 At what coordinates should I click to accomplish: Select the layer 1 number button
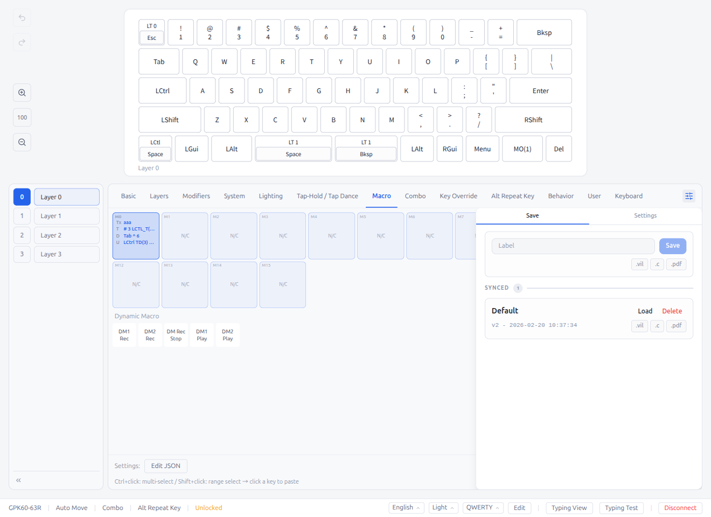(x=22, y=216)
